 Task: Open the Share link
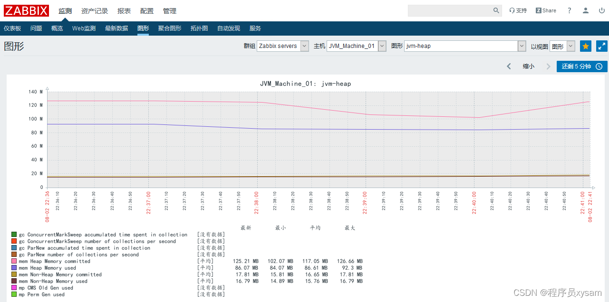546,10
